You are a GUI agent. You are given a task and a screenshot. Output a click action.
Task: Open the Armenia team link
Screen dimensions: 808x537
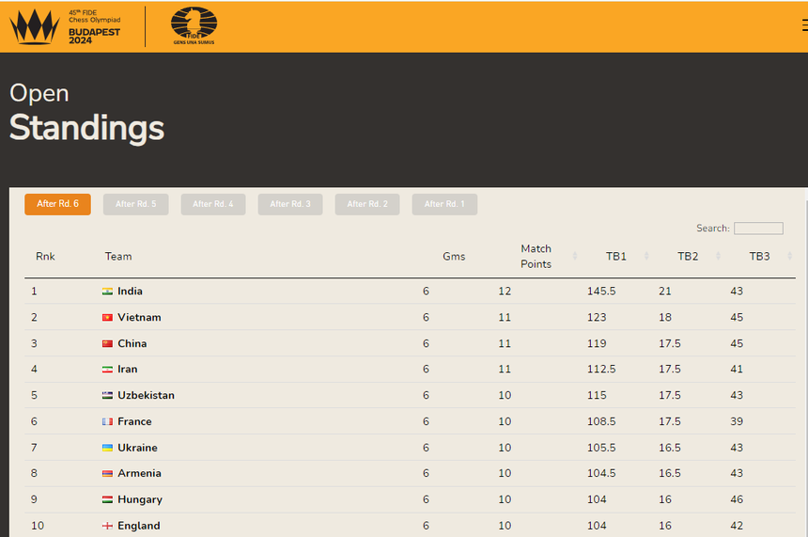139,474
